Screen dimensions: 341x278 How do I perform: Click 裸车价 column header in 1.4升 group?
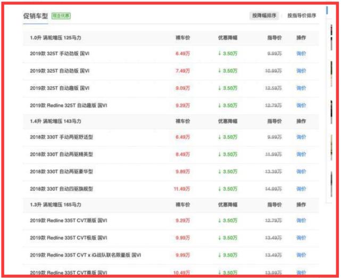182,121
